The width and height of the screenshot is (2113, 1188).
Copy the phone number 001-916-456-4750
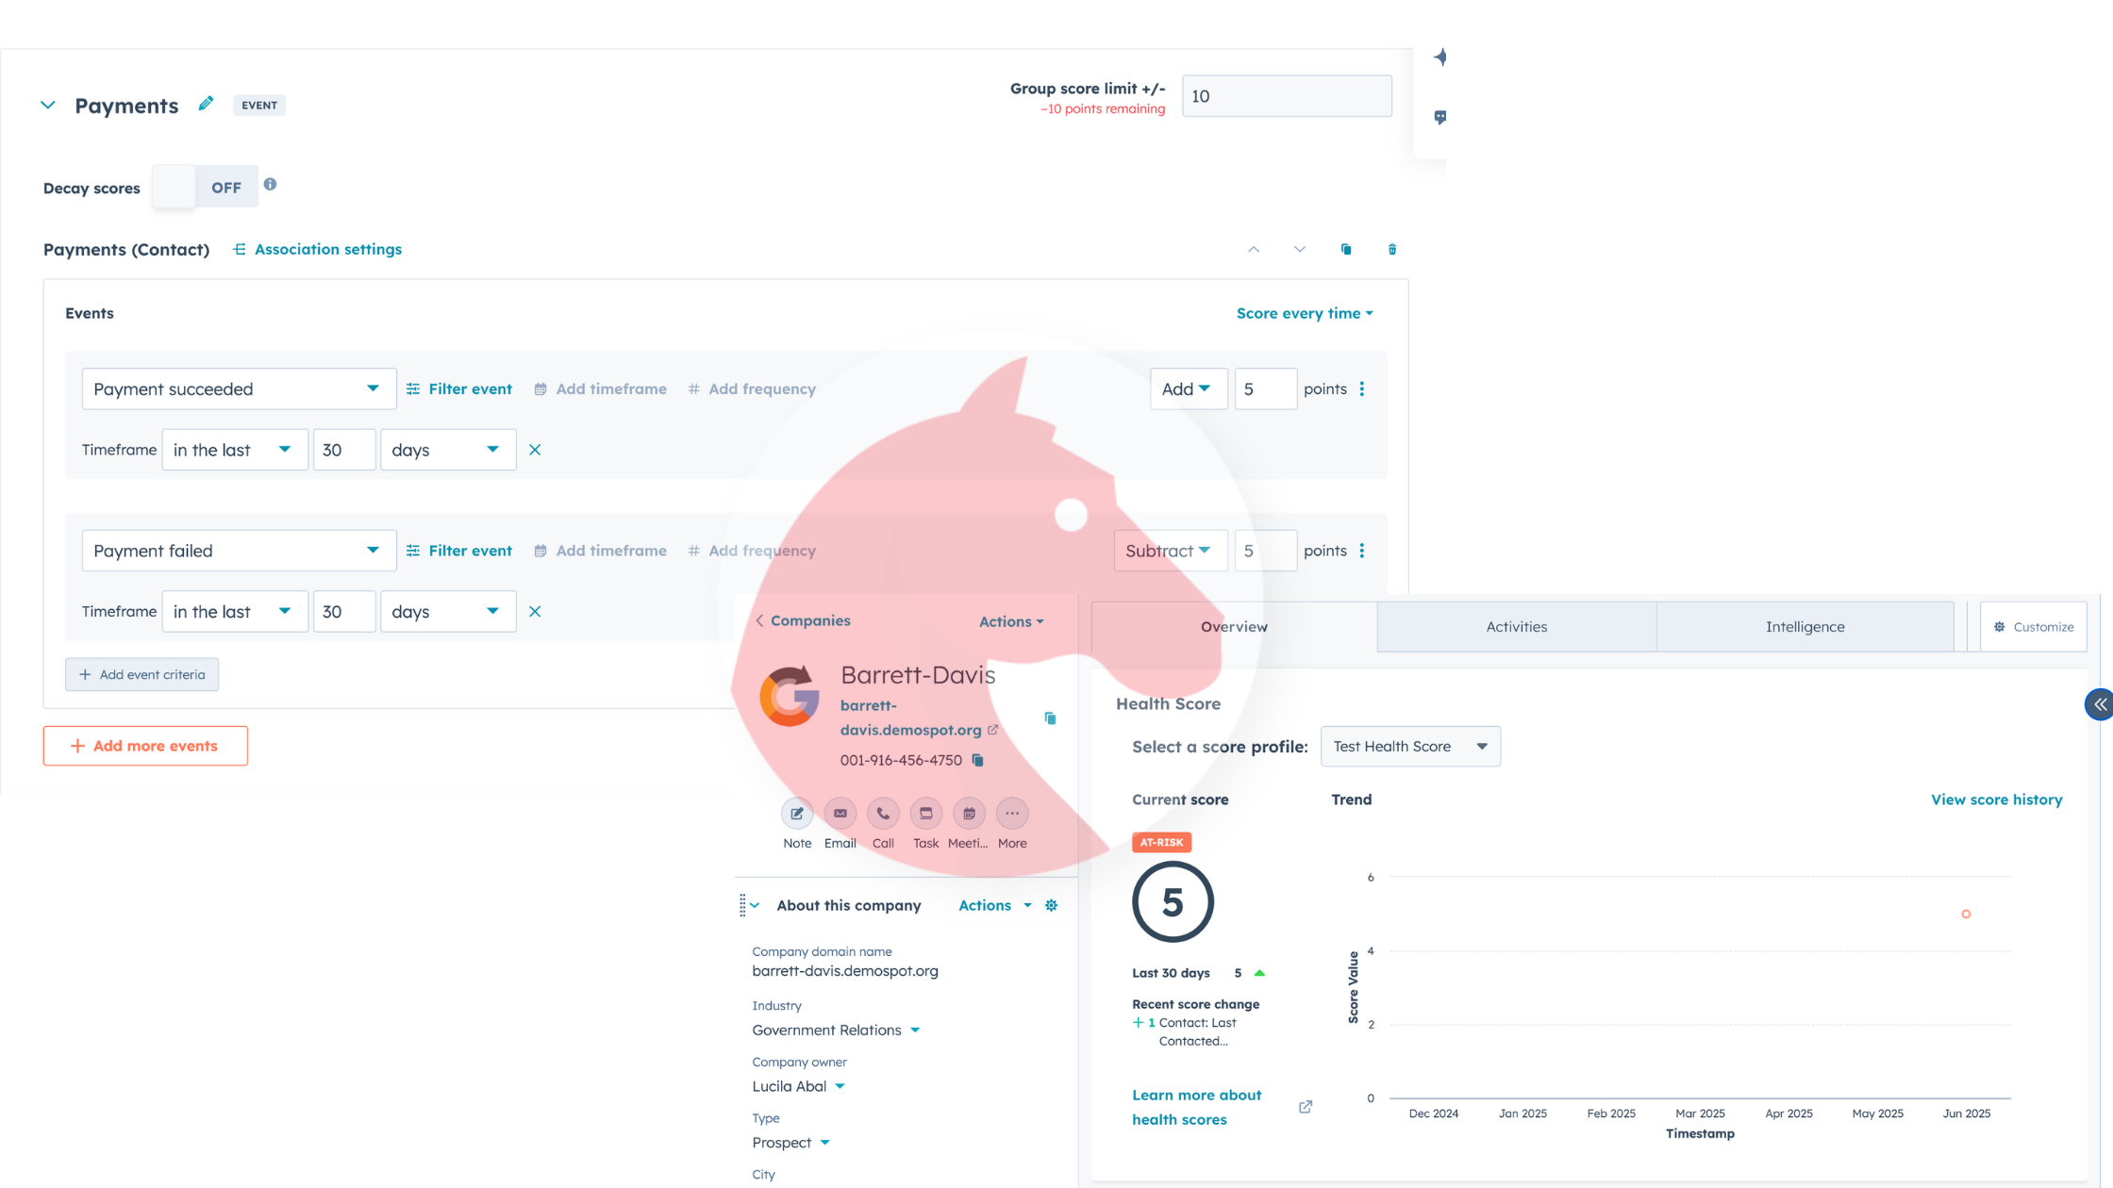click(x=978, y=760)
